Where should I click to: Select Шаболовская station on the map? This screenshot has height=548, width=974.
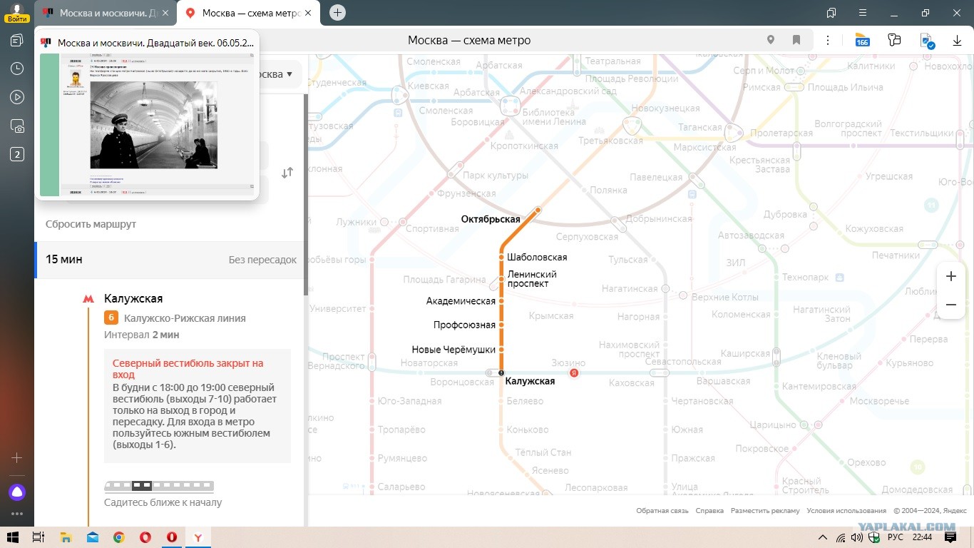[537, 257]
